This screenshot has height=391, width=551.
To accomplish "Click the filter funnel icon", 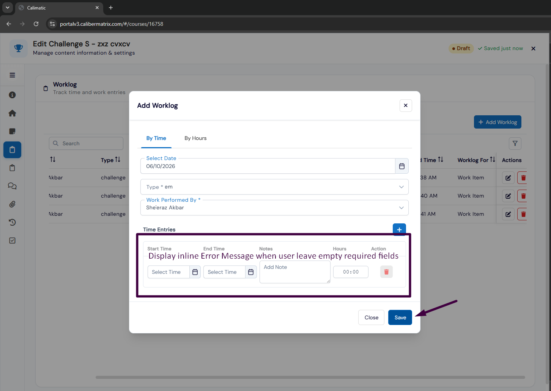I will point(515,143).
